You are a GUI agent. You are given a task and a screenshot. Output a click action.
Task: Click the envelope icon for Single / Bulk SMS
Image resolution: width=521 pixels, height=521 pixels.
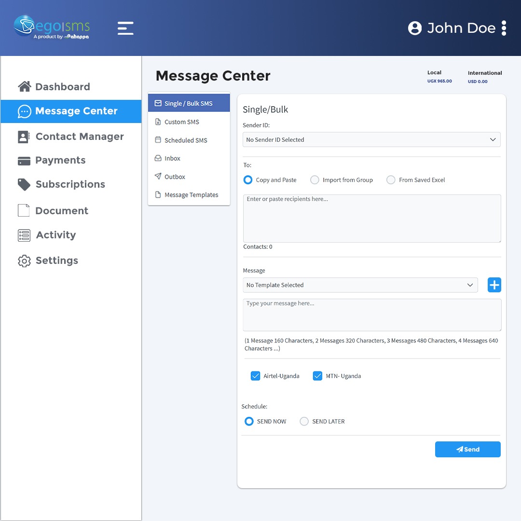158,103
